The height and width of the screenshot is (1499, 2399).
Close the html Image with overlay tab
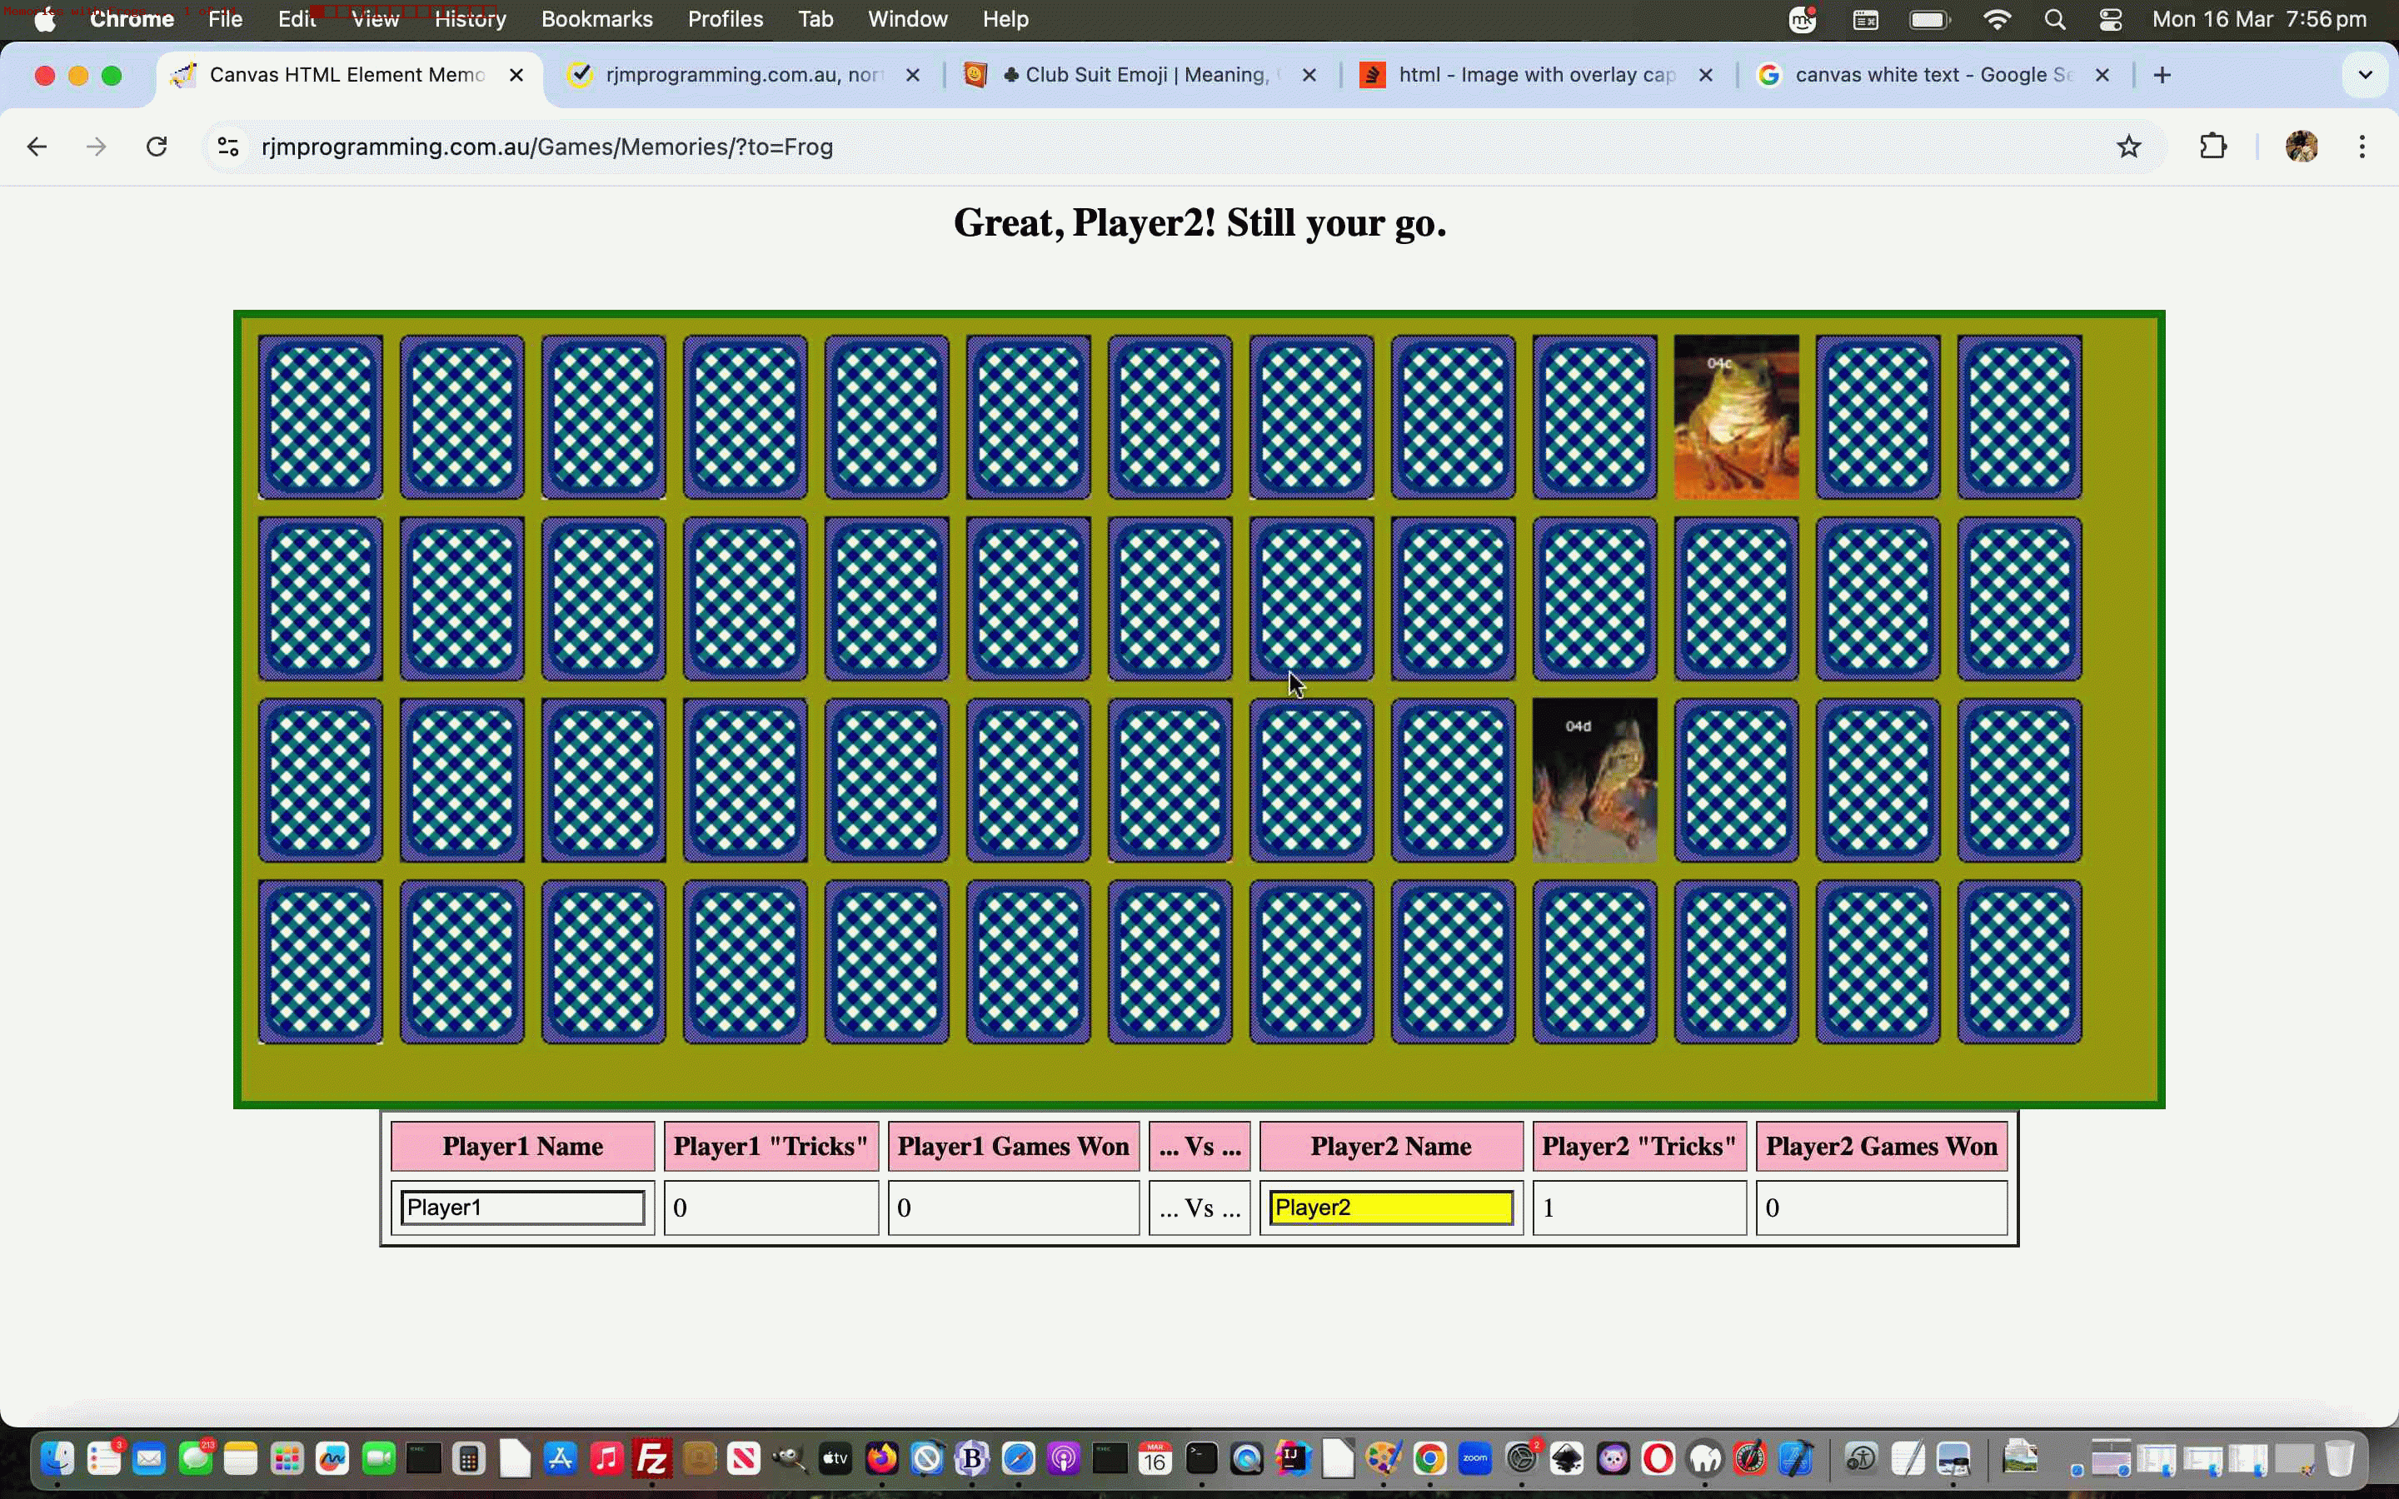1705,75
